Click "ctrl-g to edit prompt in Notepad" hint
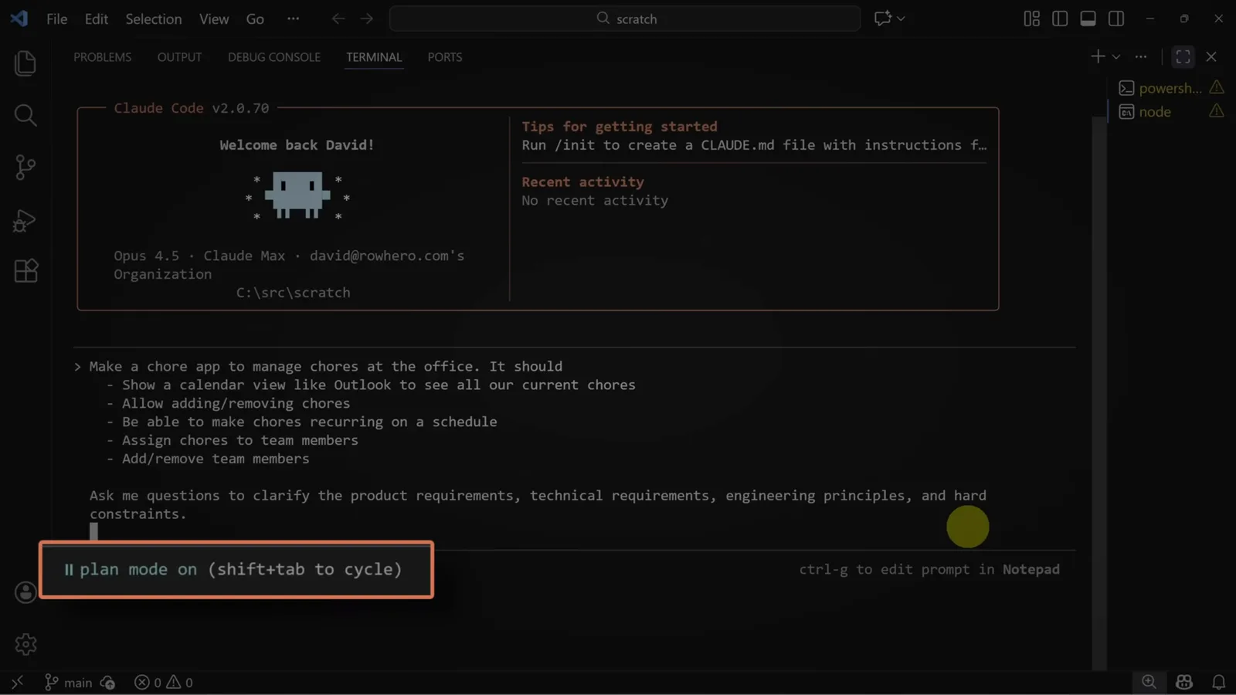Viewport: 1236px width, 695px height. (929, 569)
